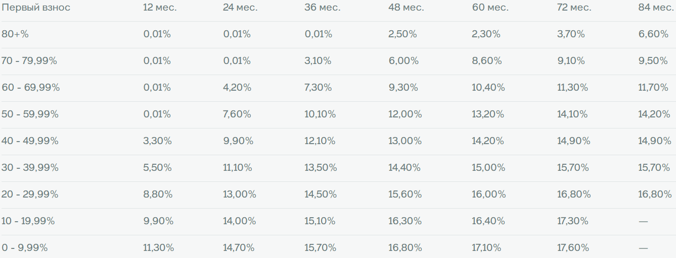Select the "12 мес." column header
Viewport: 676px width, 258px height.
point(160,8)
